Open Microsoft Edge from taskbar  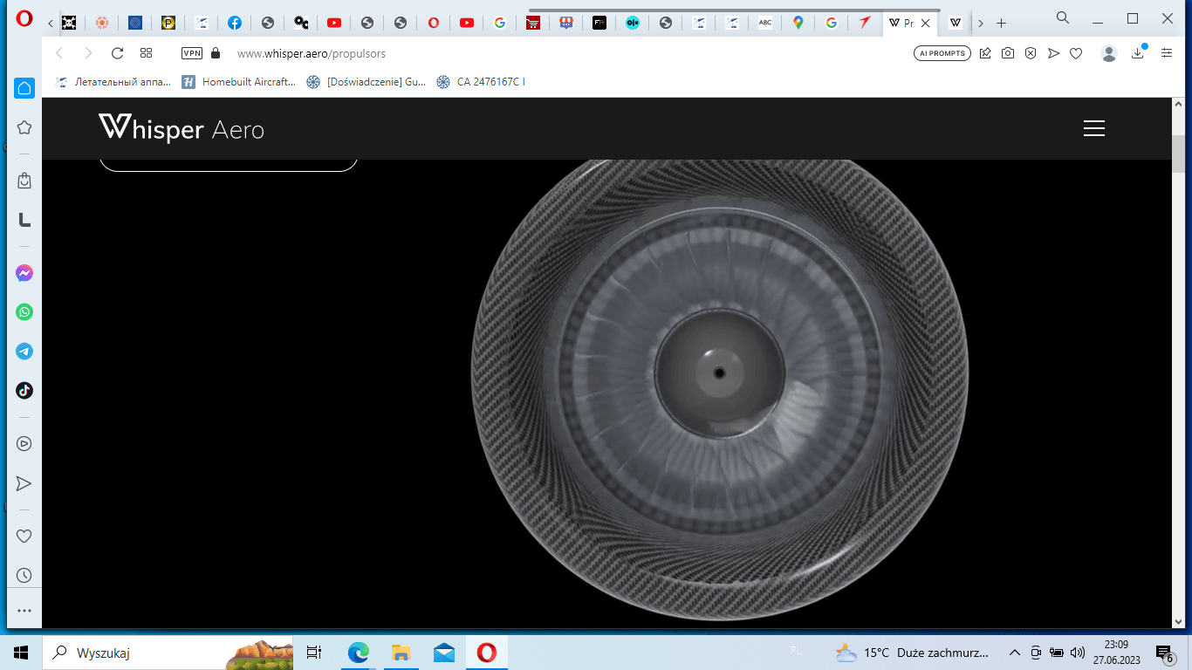point(358,653)
